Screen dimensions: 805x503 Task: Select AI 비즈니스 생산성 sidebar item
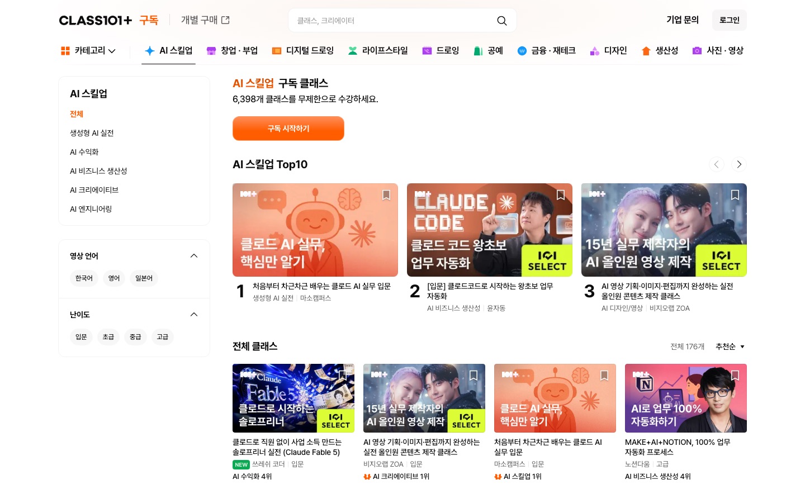coord(98,171)
